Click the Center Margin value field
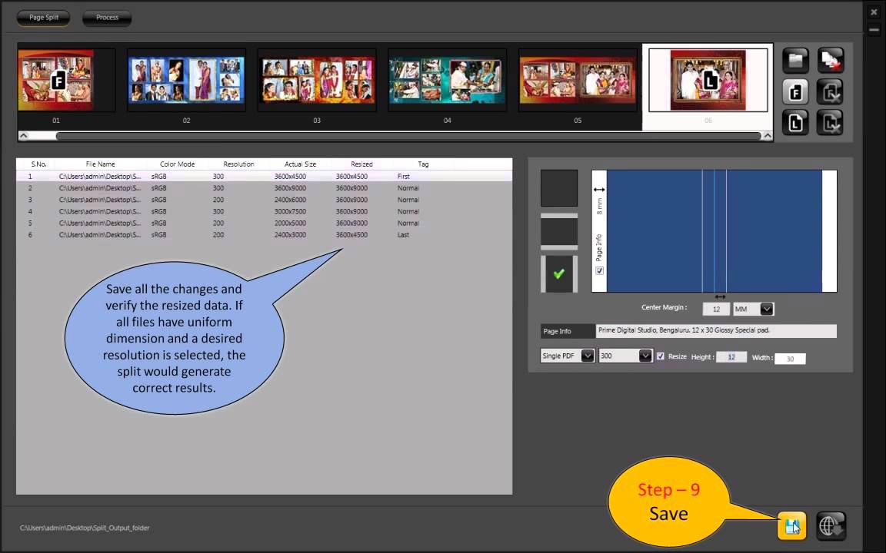The image size is (886, 553). (x=716, y=310)
